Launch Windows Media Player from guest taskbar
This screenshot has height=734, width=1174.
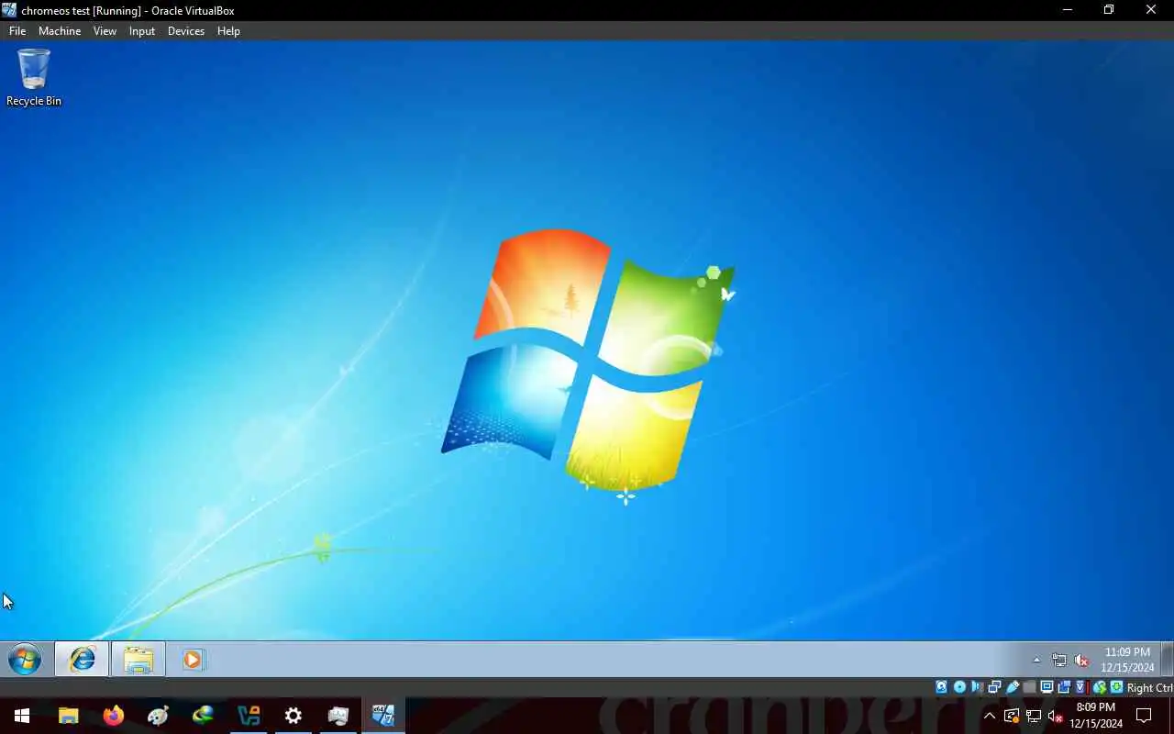click(193, 659)
